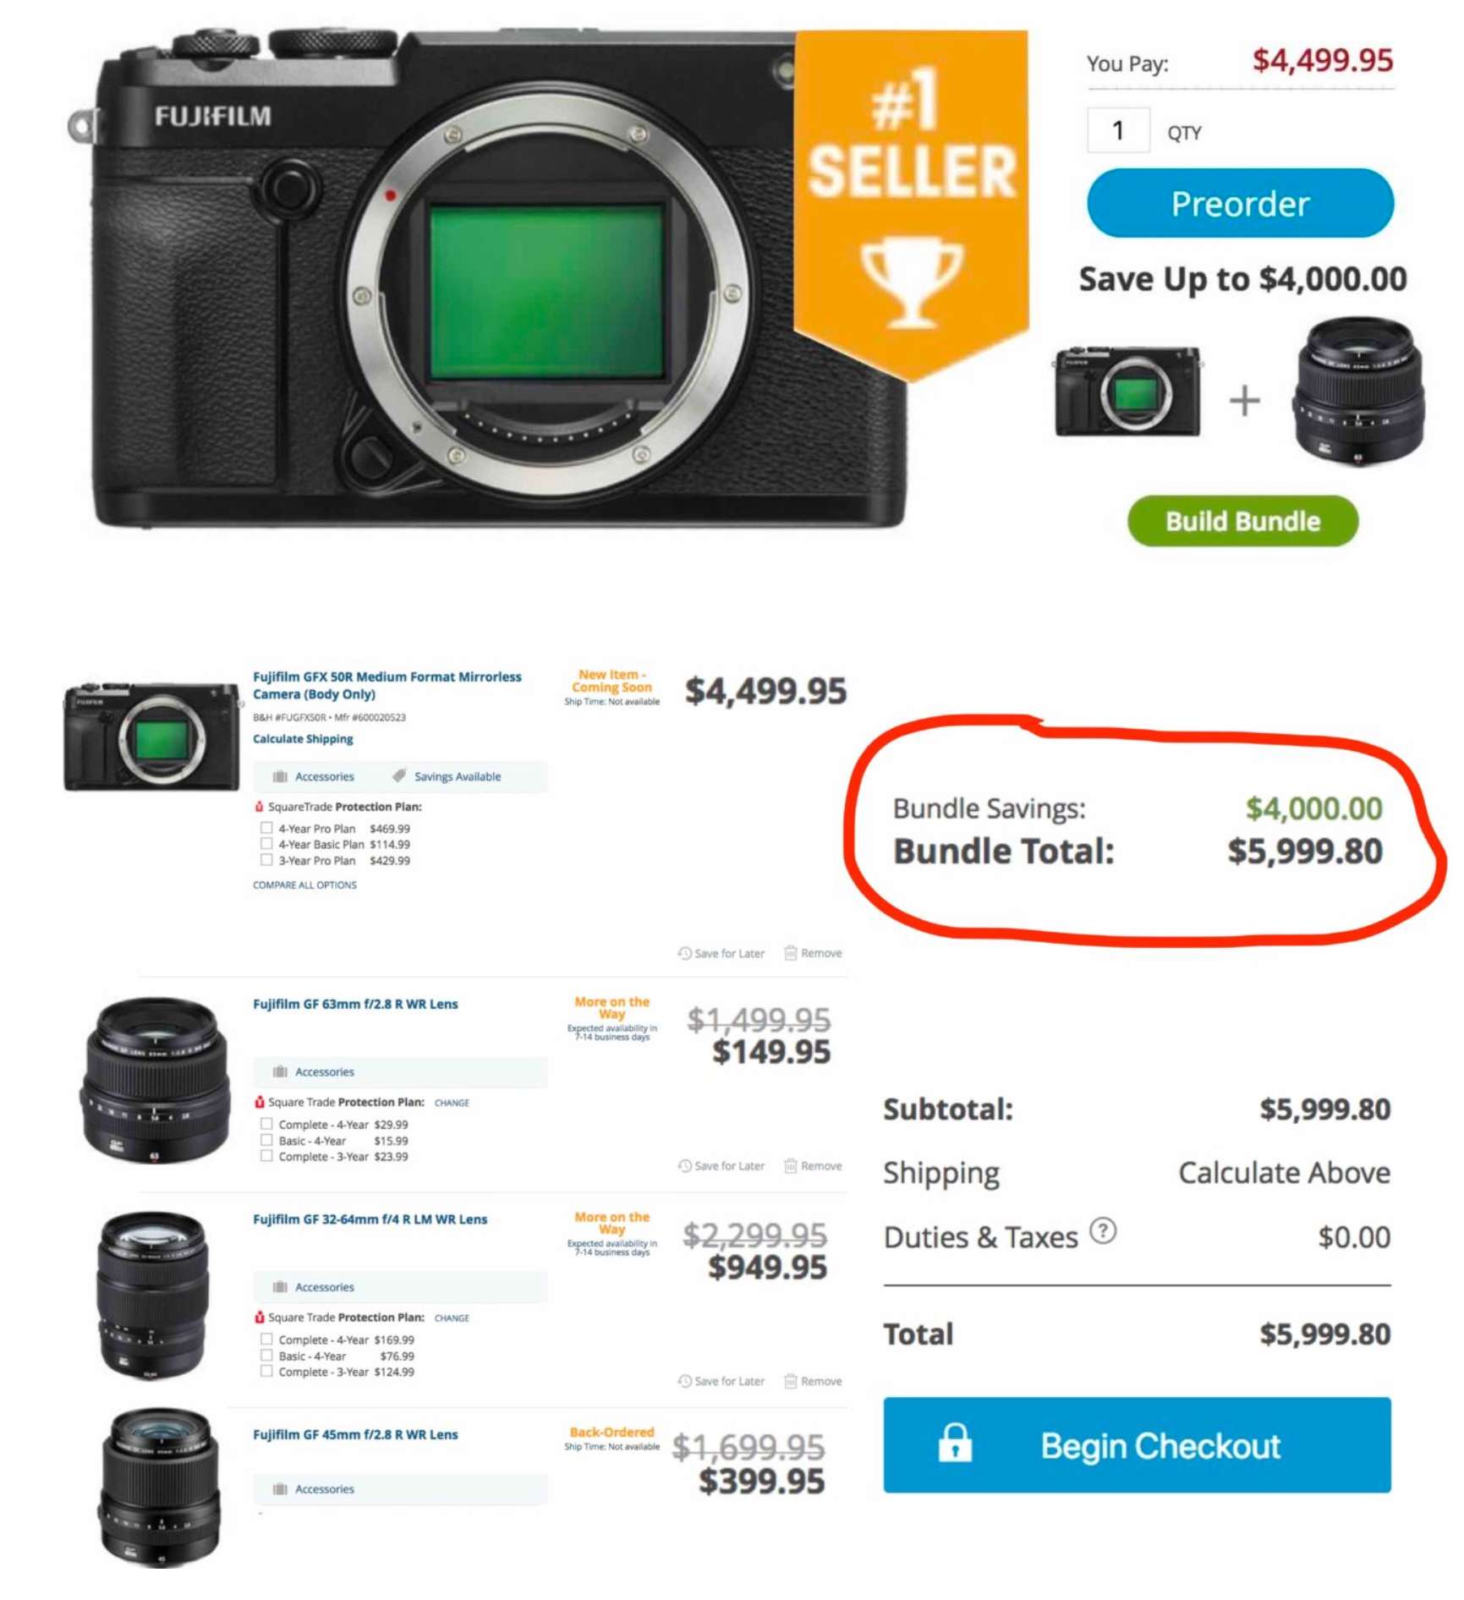The image size is (1464, 1600).
Task: Click the Duties & Taxes help icon
Action: pos(1103,1230)
